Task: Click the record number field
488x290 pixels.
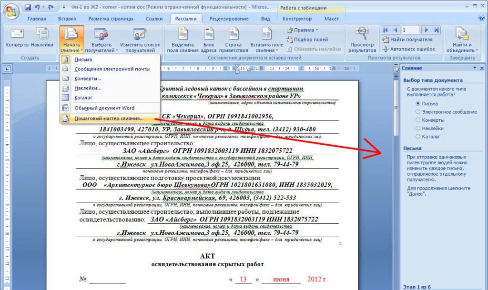Action: 410,30
